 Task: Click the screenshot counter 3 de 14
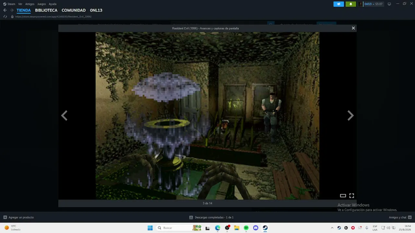click(207, 203)
